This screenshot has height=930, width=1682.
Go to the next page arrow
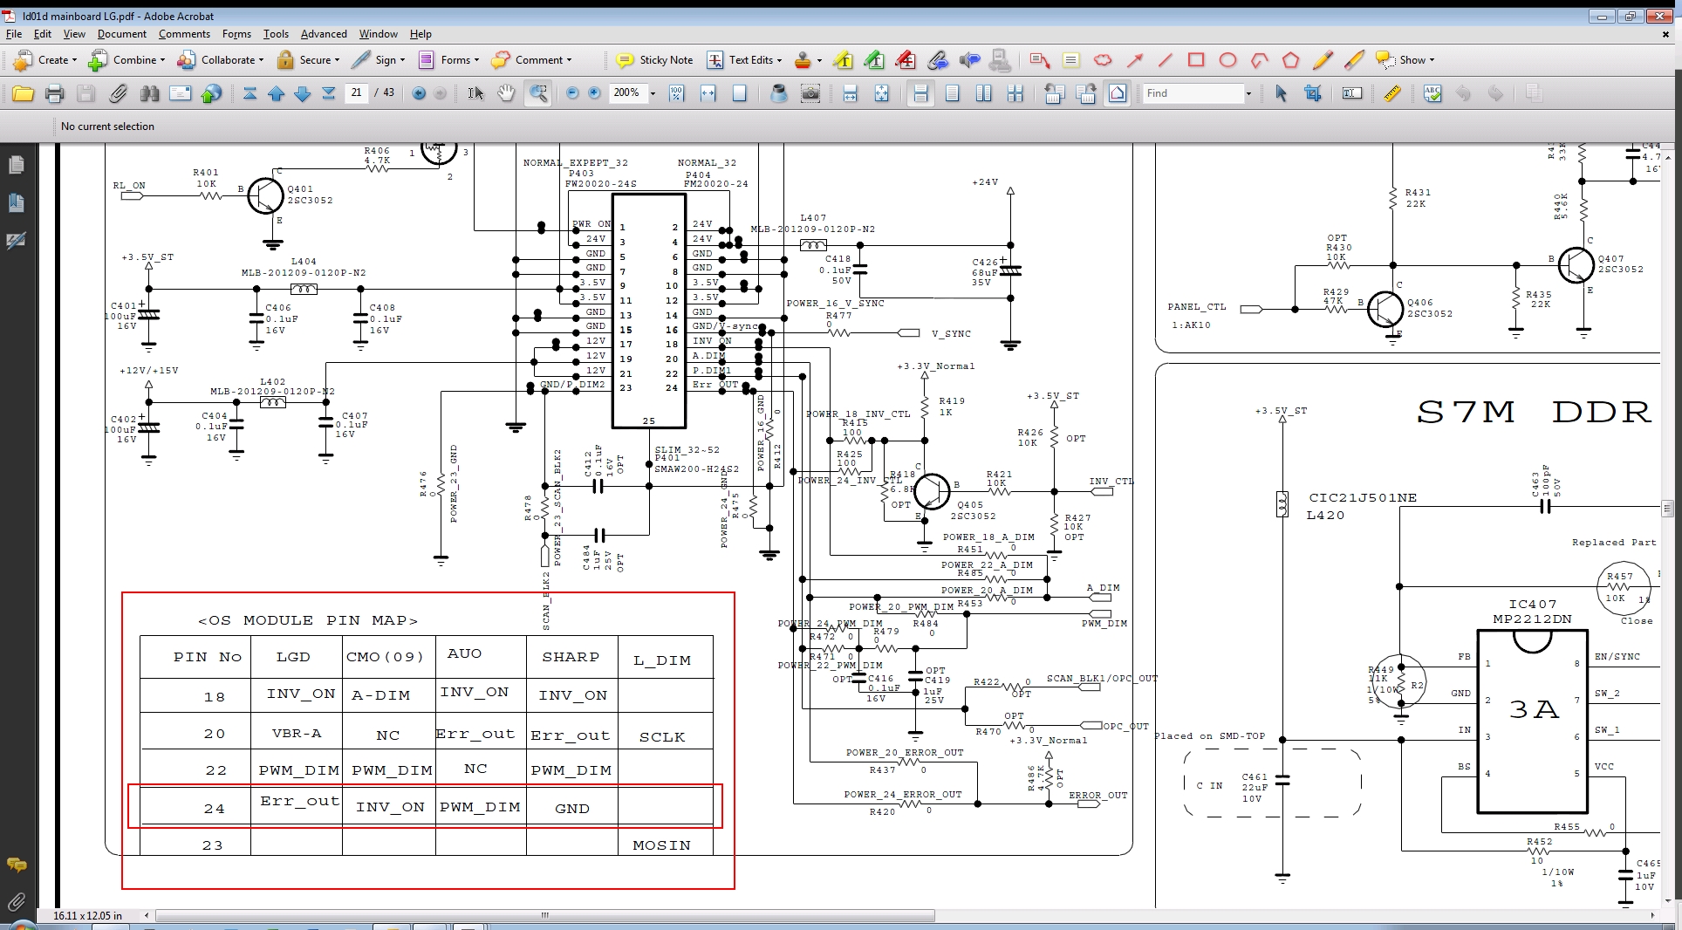(x=303, y=93)
